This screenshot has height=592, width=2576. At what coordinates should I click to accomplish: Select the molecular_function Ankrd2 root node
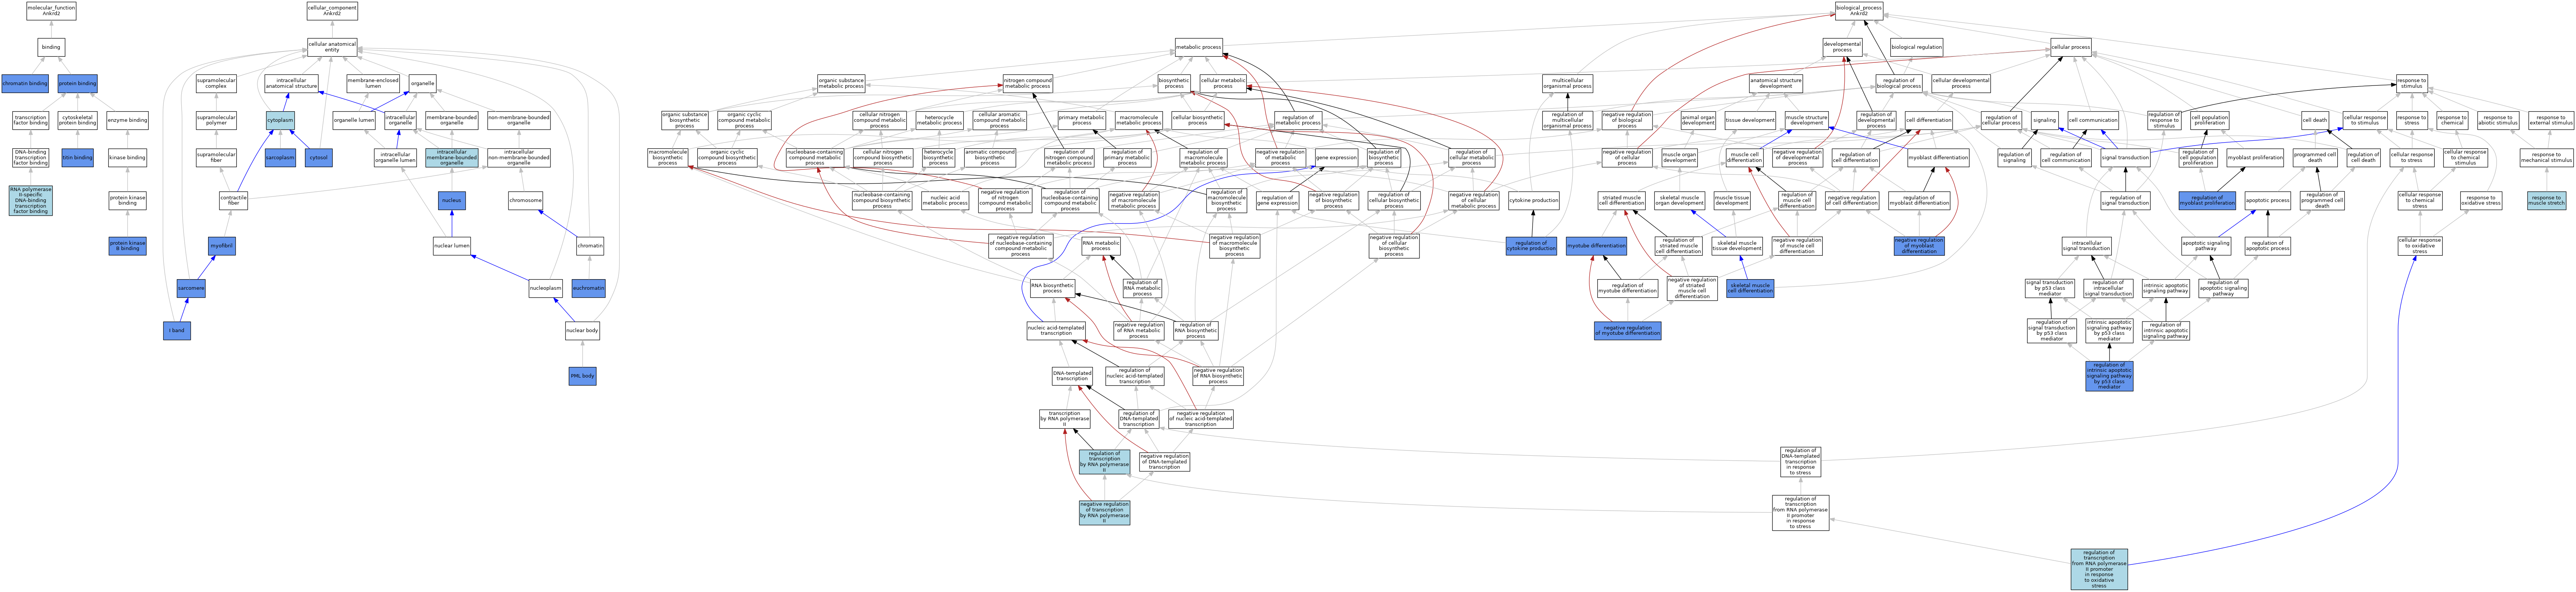tap(51, 11)
